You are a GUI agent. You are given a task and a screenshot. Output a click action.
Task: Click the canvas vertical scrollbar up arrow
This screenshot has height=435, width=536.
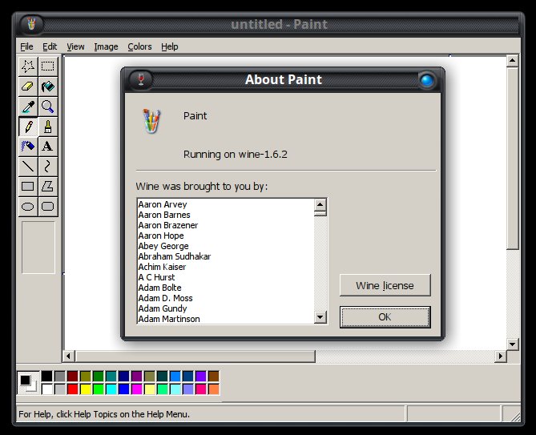click(512, 61)
